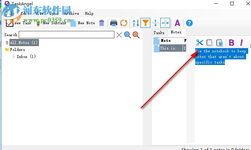Click the New Task checkbox icon
Image resolution: width=251 pixels, height=150 pixels.
(10, 23)
